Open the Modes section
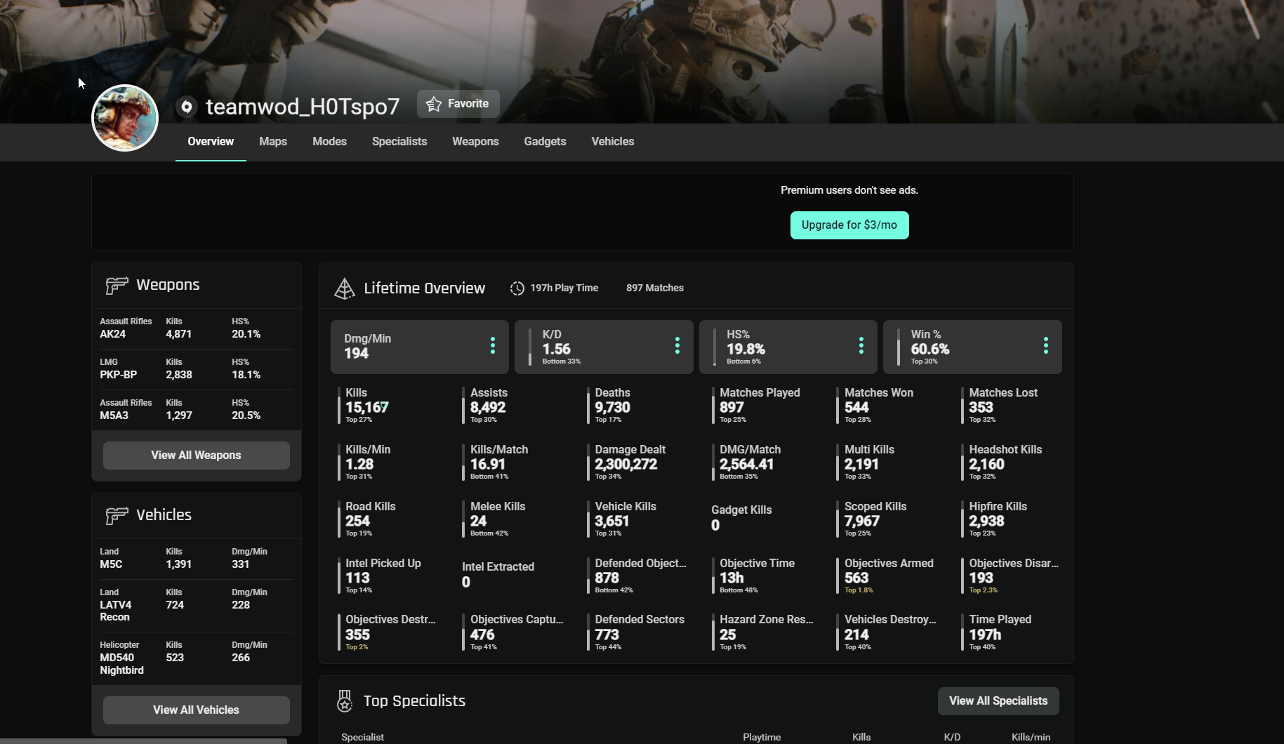The image size is (1284, 744). pos(329,141)
